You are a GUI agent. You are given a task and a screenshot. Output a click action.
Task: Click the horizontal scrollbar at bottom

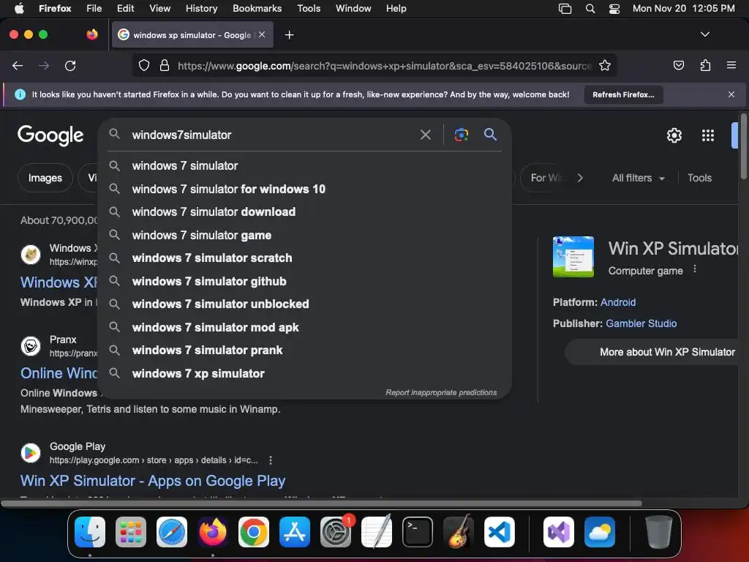(x=321, y=503)
